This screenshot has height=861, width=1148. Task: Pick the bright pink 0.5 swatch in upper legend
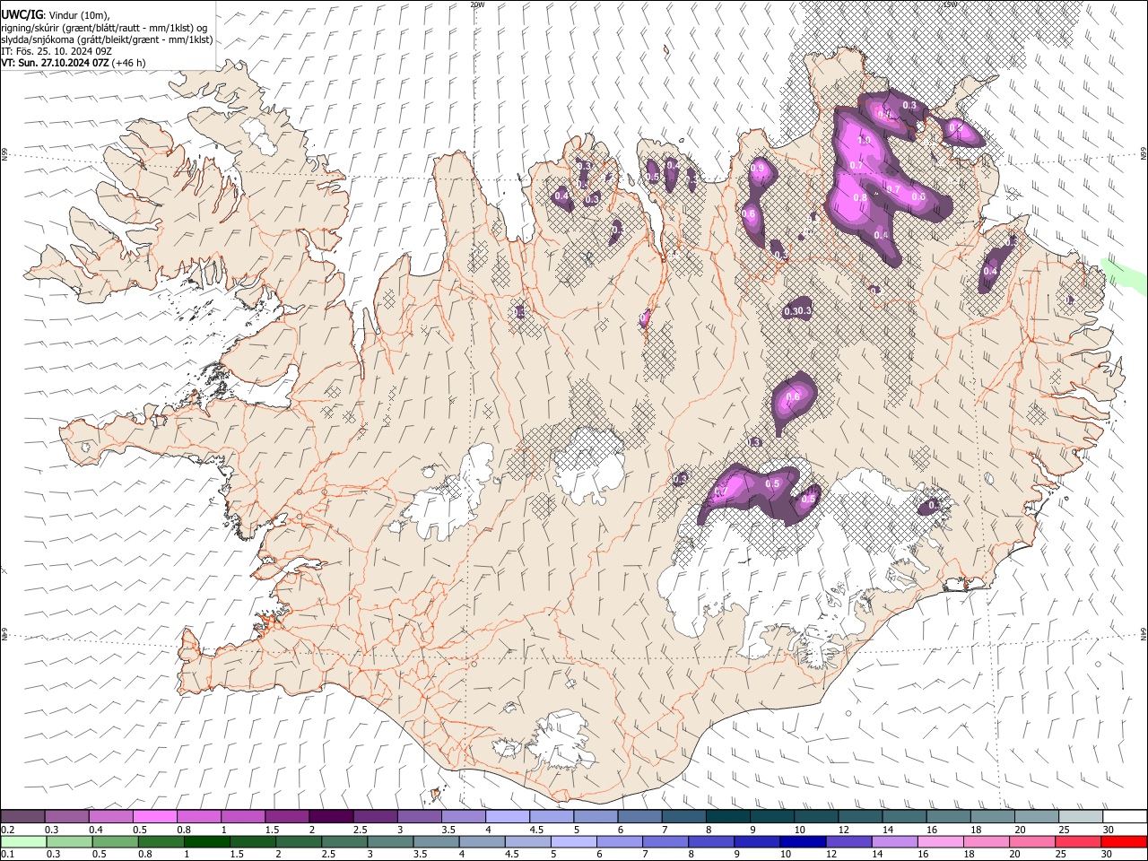tap(154, 817)
